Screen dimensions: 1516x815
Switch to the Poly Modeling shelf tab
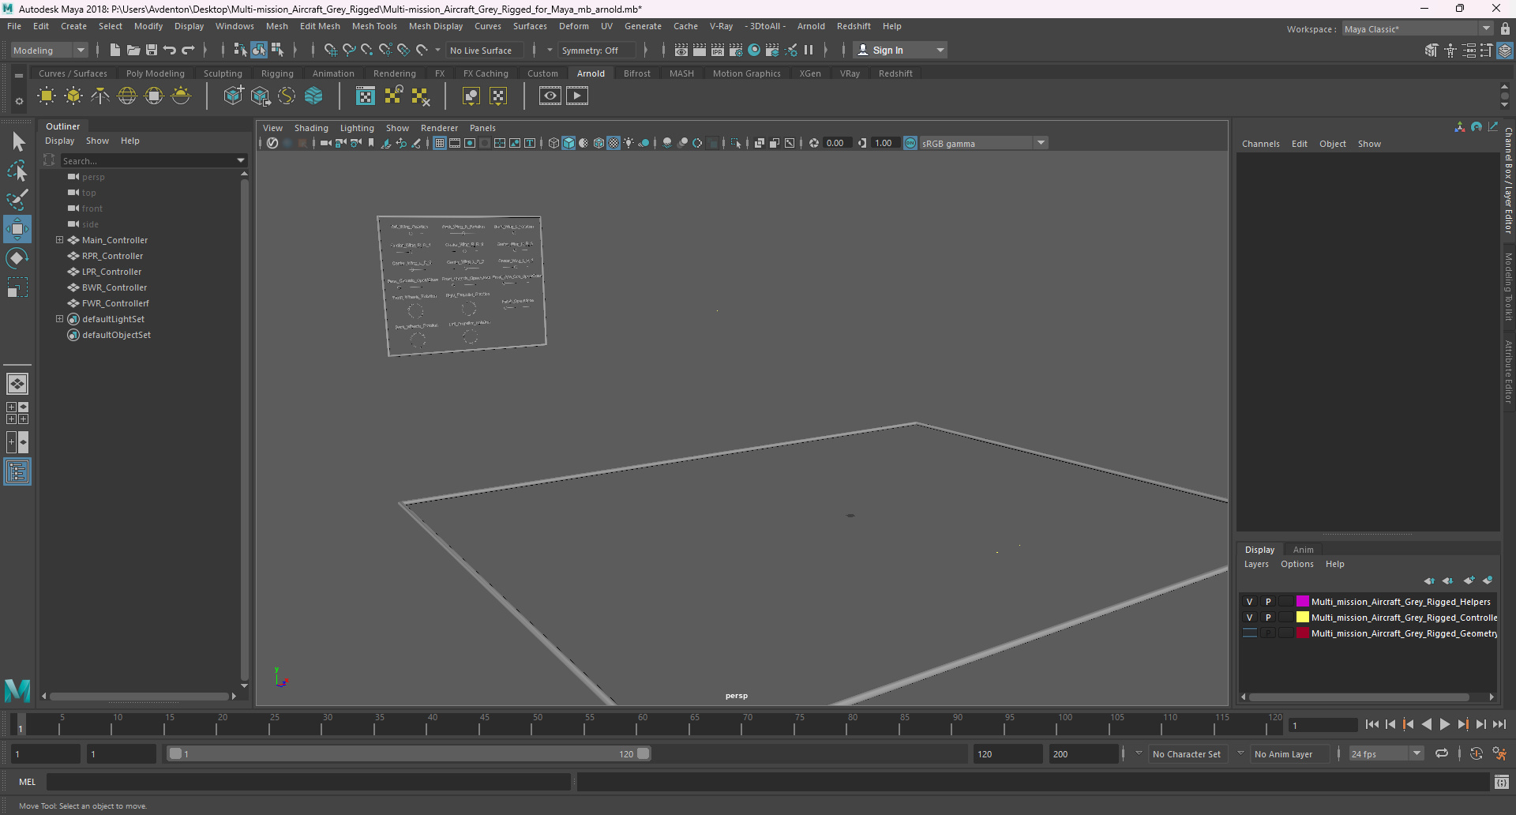click(155, 73)
